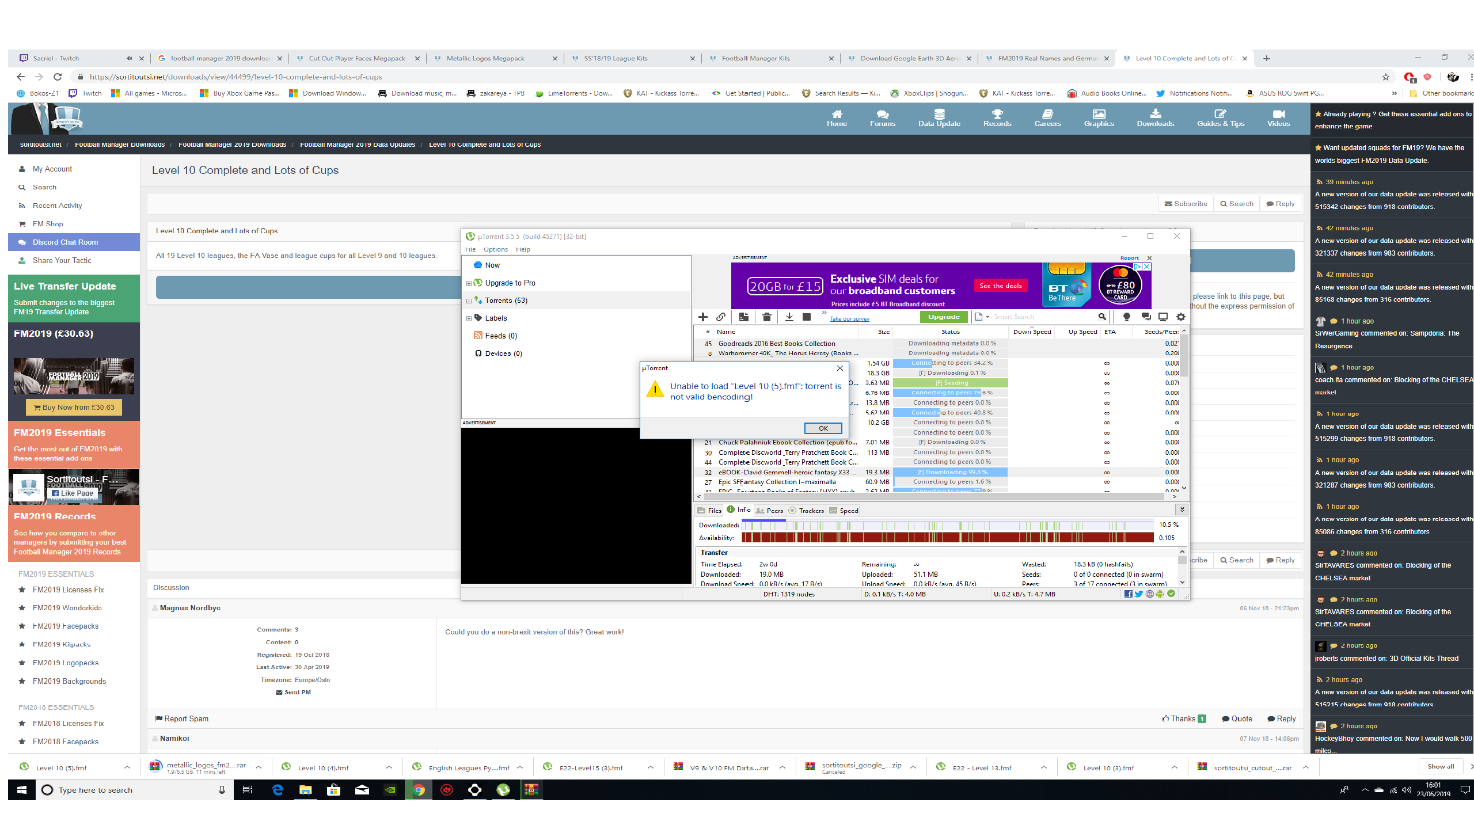The height and width of the screenshot is (829, 1474).
Task: Click the Facebook icon in µTorrent status bar
Action: pos(1129,594)
